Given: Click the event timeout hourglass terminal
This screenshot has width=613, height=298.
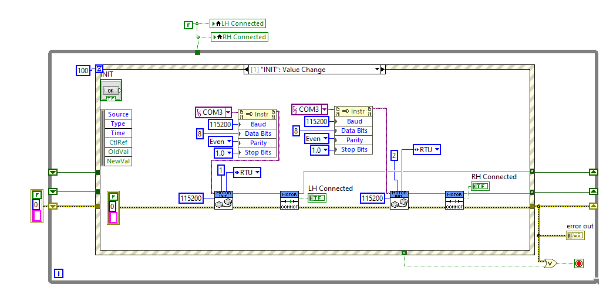Looking at the screenshot, I should pyautogui.click(x=99, y=70).
